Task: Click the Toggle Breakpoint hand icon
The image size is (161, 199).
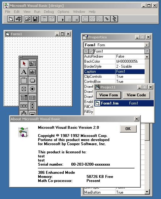Action: click(85, 19)
